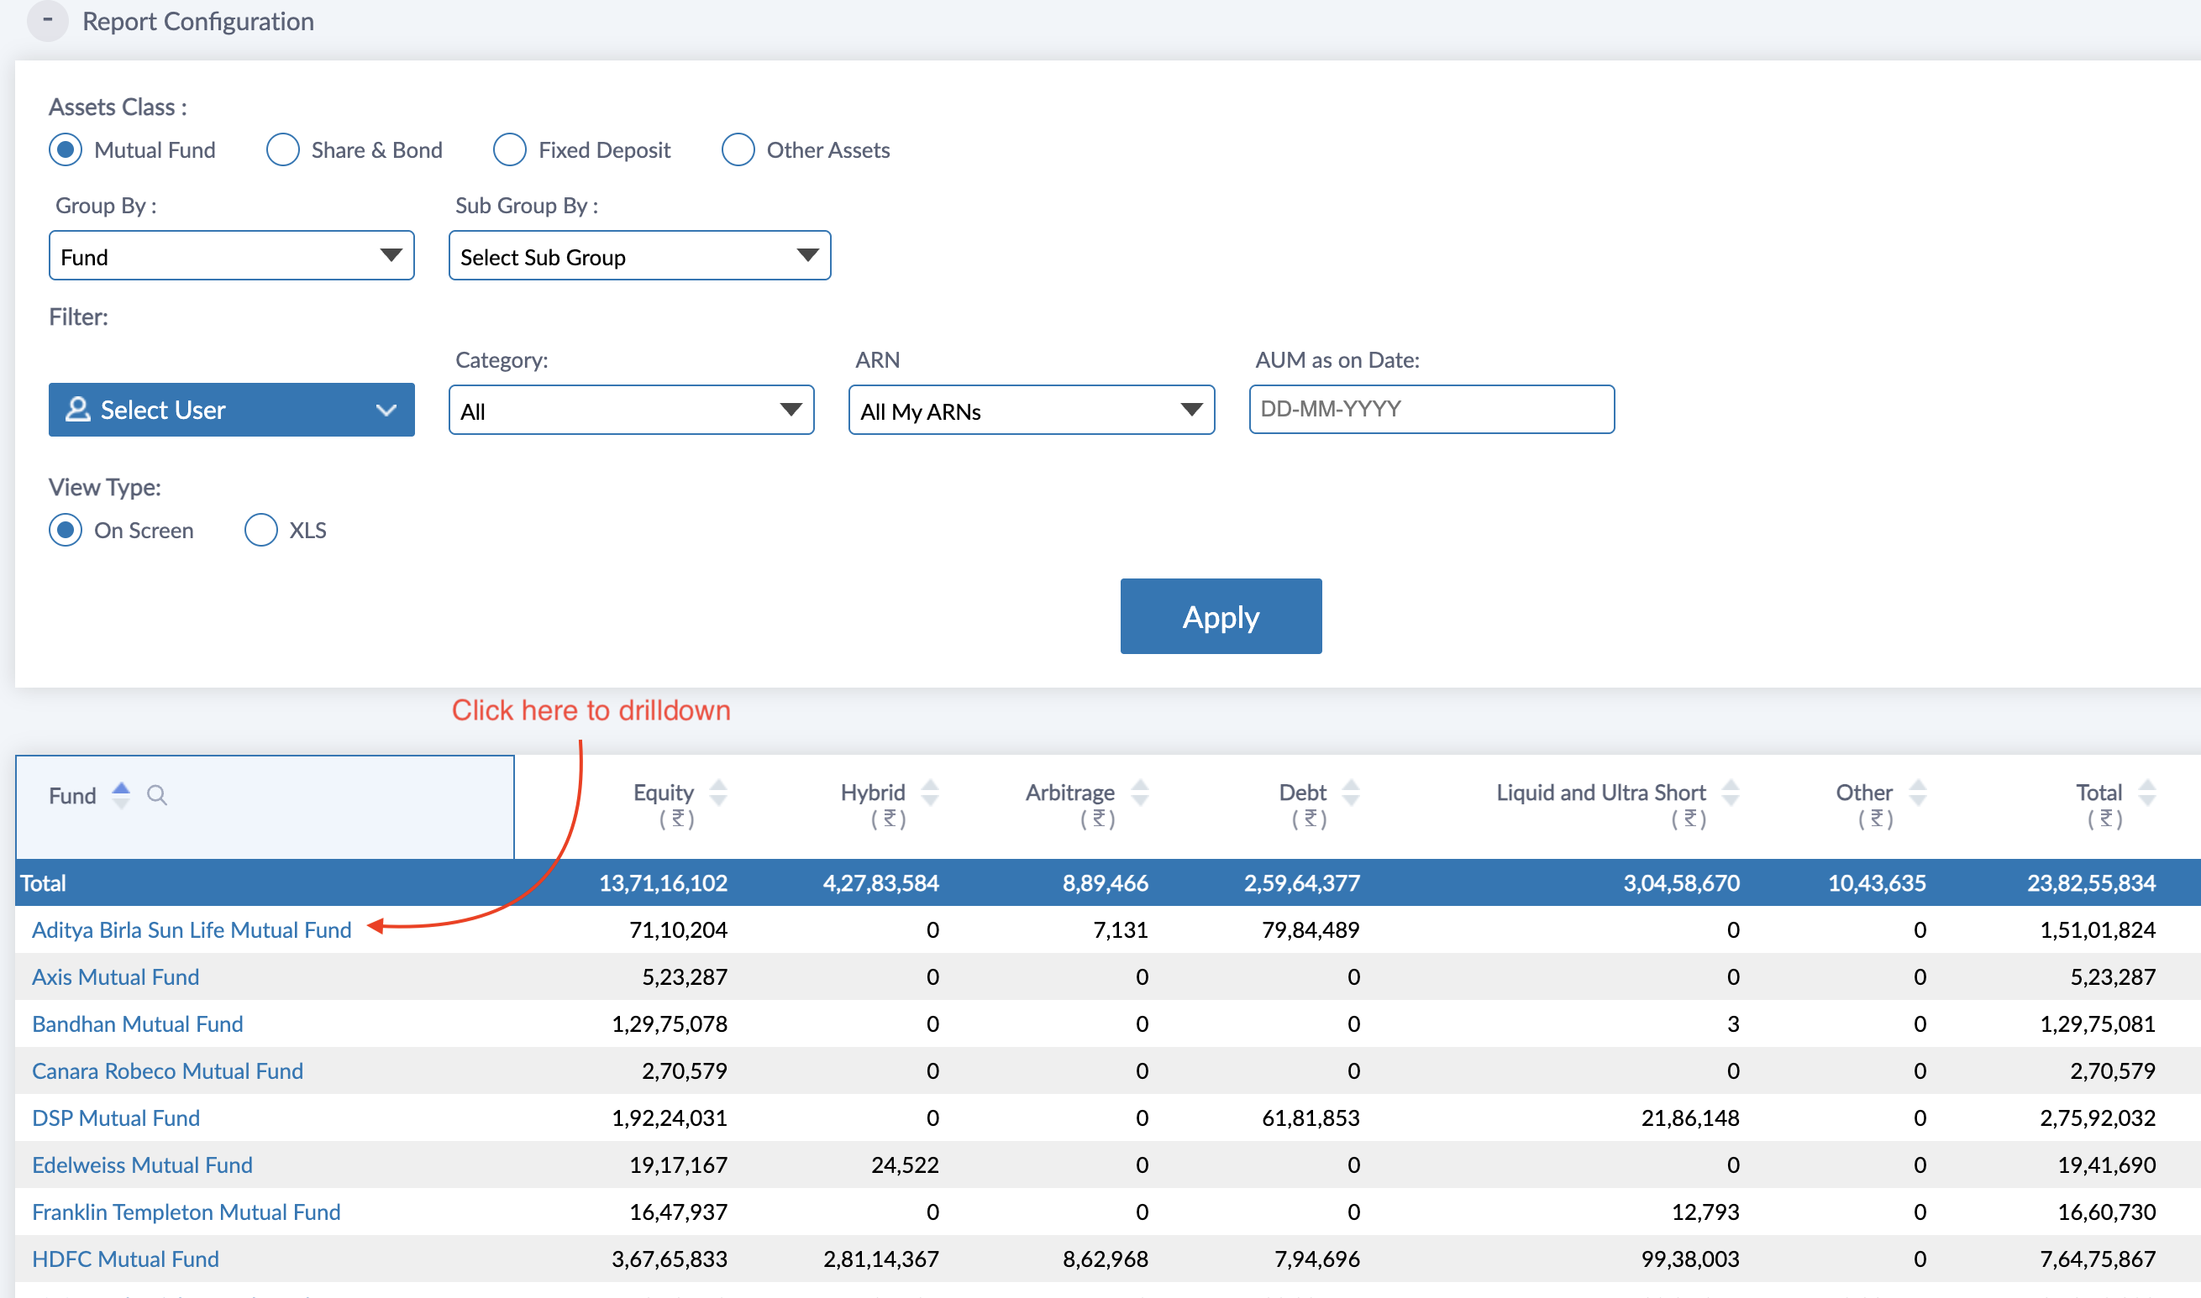The width and height of the screenshot is (2201, 1298).
Task: Switch view type to XLS
Action: 260,530
